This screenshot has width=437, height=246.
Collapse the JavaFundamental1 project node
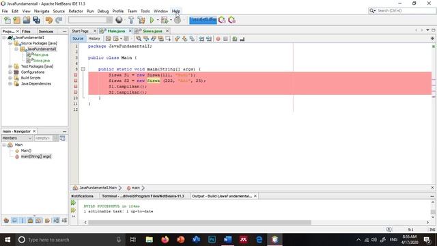pos(4,38)
